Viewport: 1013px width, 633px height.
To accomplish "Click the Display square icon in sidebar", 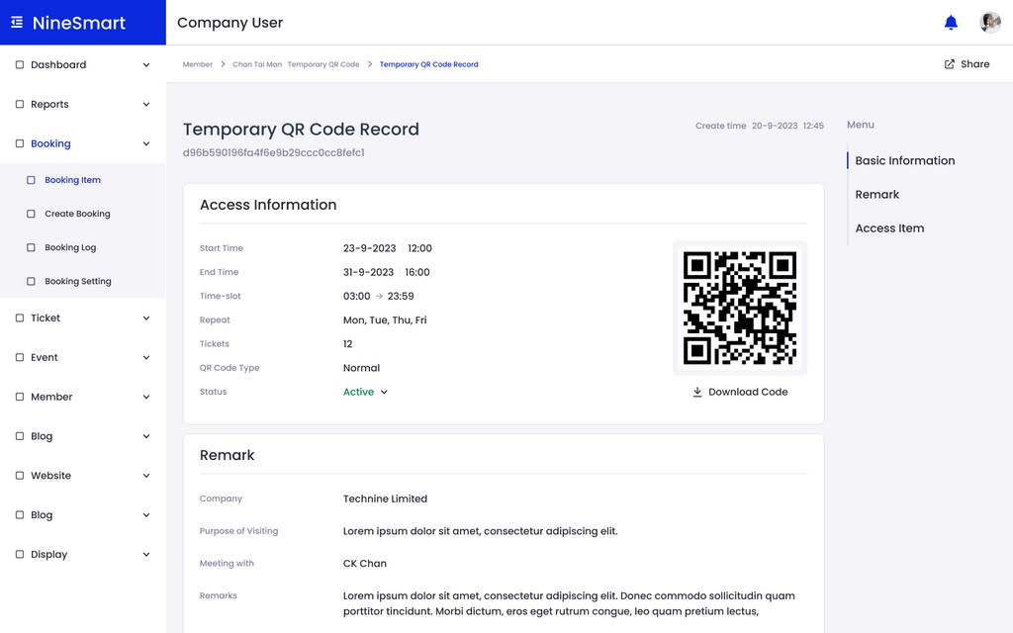I will tap(20, 555).
